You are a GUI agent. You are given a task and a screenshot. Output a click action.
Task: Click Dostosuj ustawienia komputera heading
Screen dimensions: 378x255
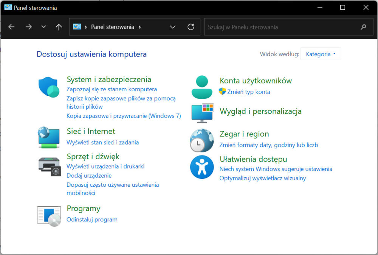click(91, 54)
